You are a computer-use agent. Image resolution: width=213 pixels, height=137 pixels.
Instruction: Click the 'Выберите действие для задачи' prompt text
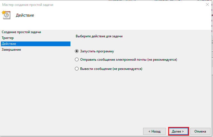click(x=99, y=36)
